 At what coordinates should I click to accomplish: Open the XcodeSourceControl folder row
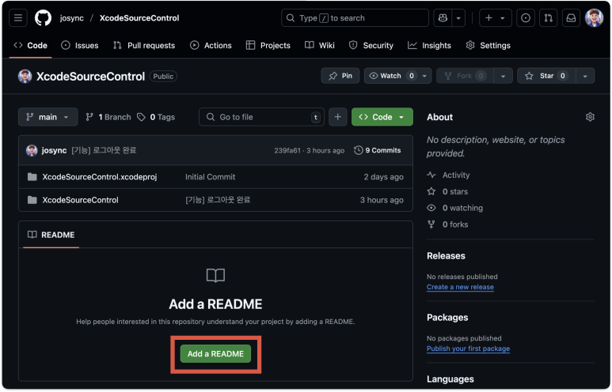[215, 200]
